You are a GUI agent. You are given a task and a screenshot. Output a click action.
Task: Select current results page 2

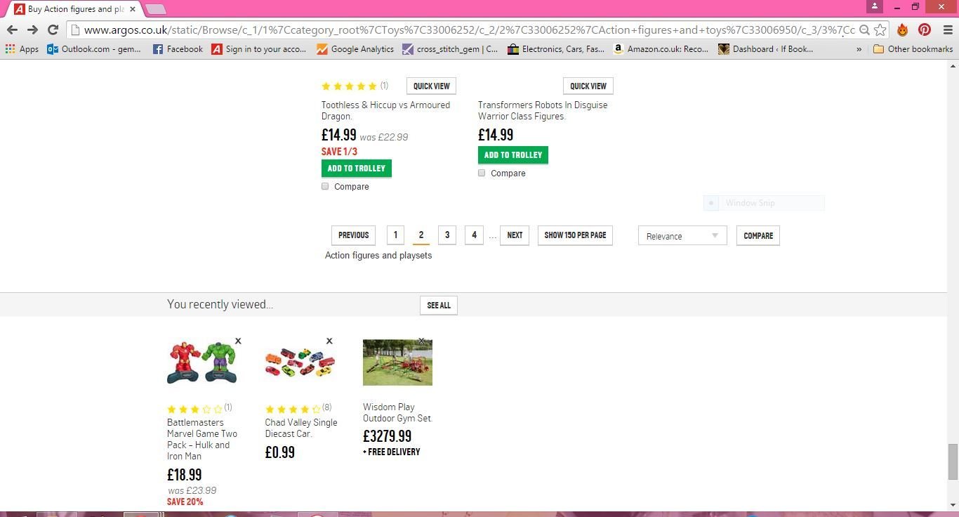421,235
